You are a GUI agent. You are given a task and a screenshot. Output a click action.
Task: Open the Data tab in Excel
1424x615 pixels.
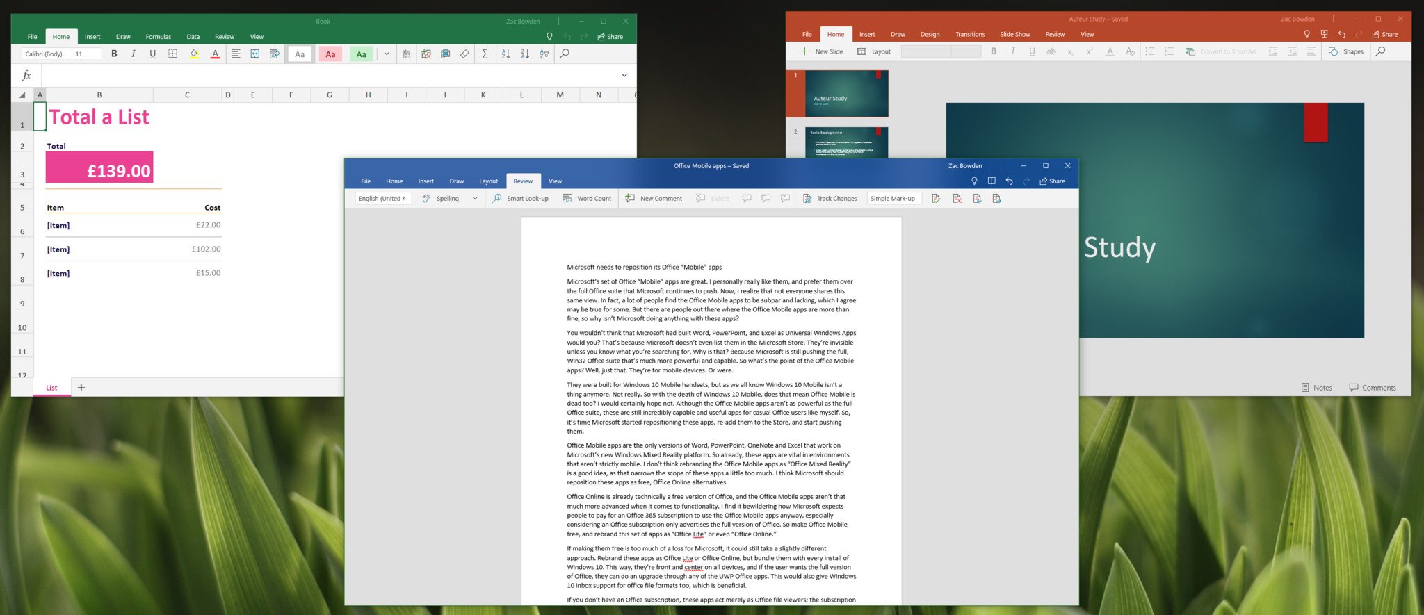(193, 37)
